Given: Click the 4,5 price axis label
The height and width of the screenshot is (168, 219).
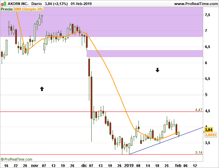Looking at the screenshot, I should [208, 111].
